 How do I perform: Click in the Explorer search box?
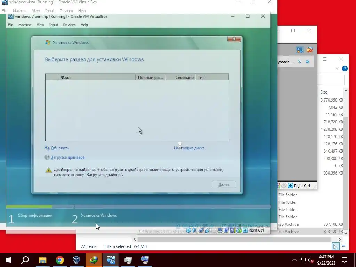click(x=331, y=80)
